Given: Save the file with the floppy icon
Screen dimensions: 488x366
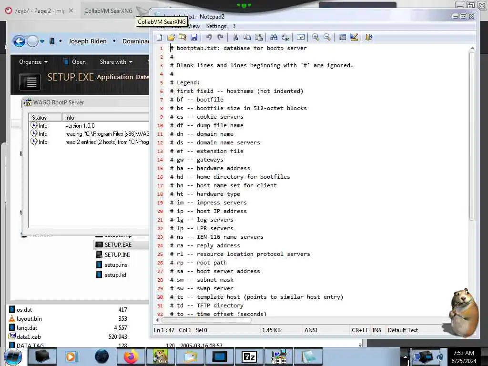Looking at the screenshot, I should [194, 37].
